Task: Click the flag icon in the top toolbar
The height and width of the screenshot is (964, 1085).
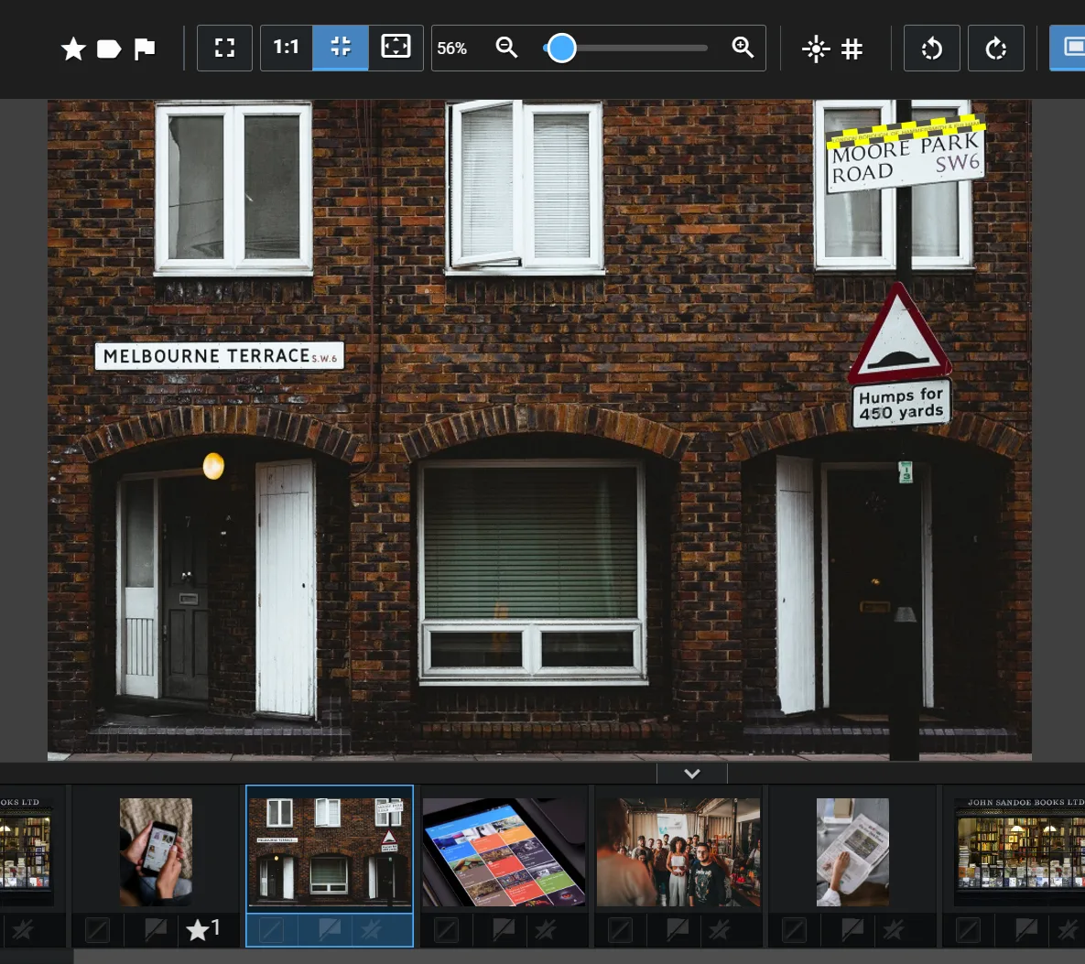Action: click(144, 49)
